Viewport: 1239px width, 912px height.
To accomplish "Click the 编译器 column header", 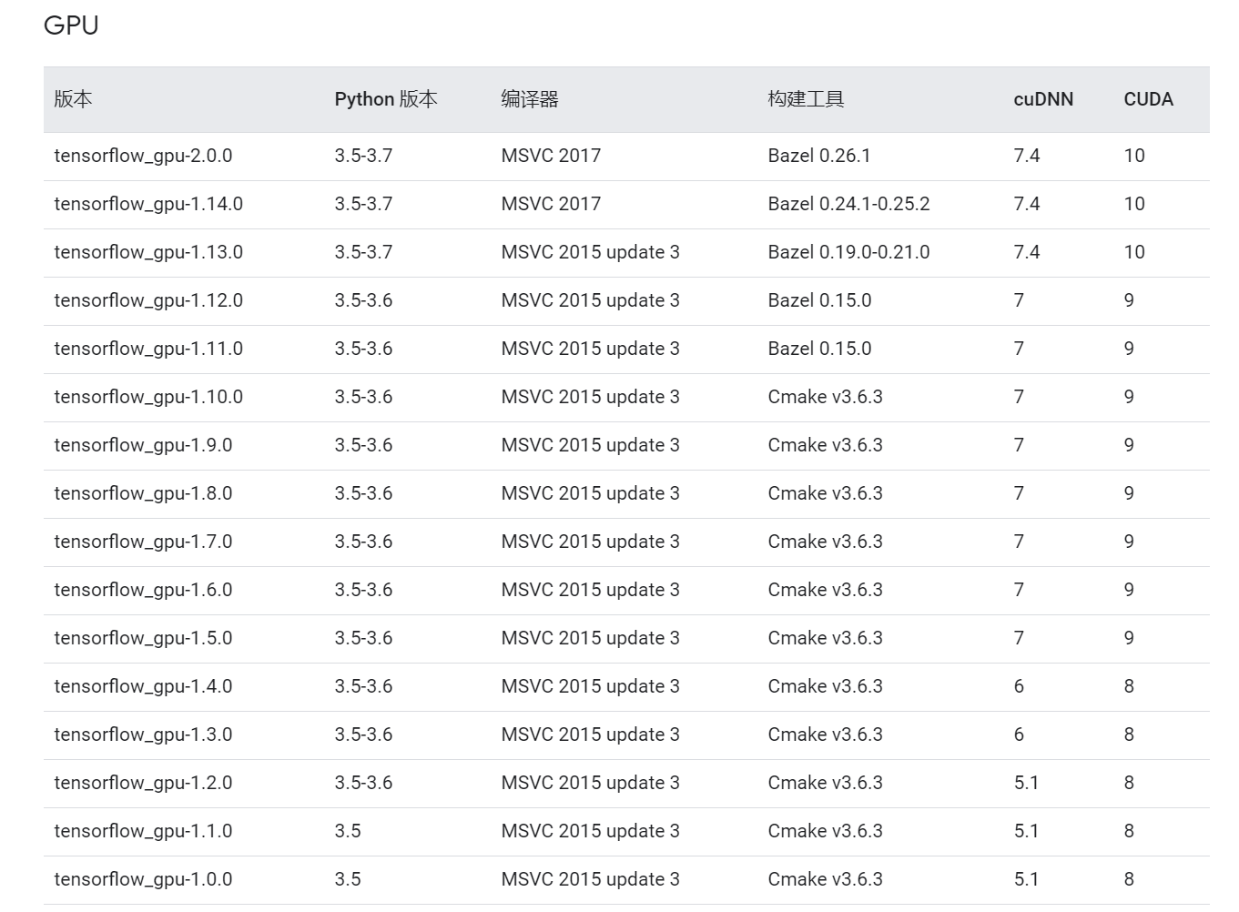I will click(x=529, y=99).
